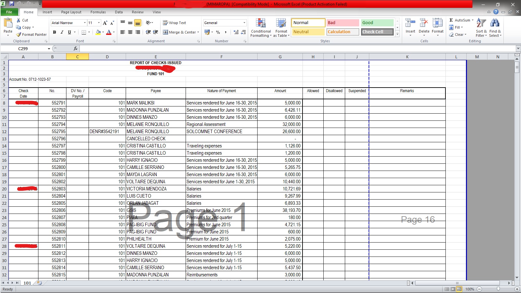Open Find & Select binoculars

click(495, 23)
